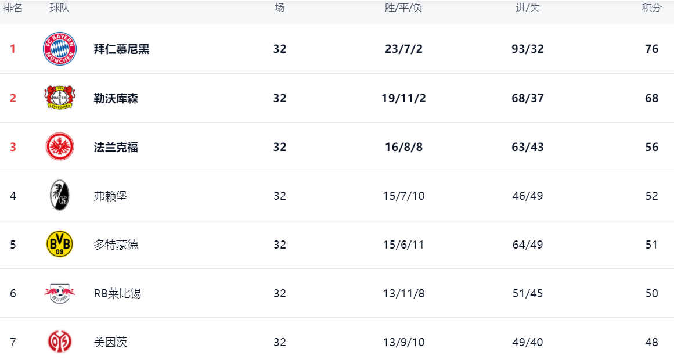Screen dimensions: 674x363
Task: Open the RB莱比锡 team link
Action: pos(117,293)
